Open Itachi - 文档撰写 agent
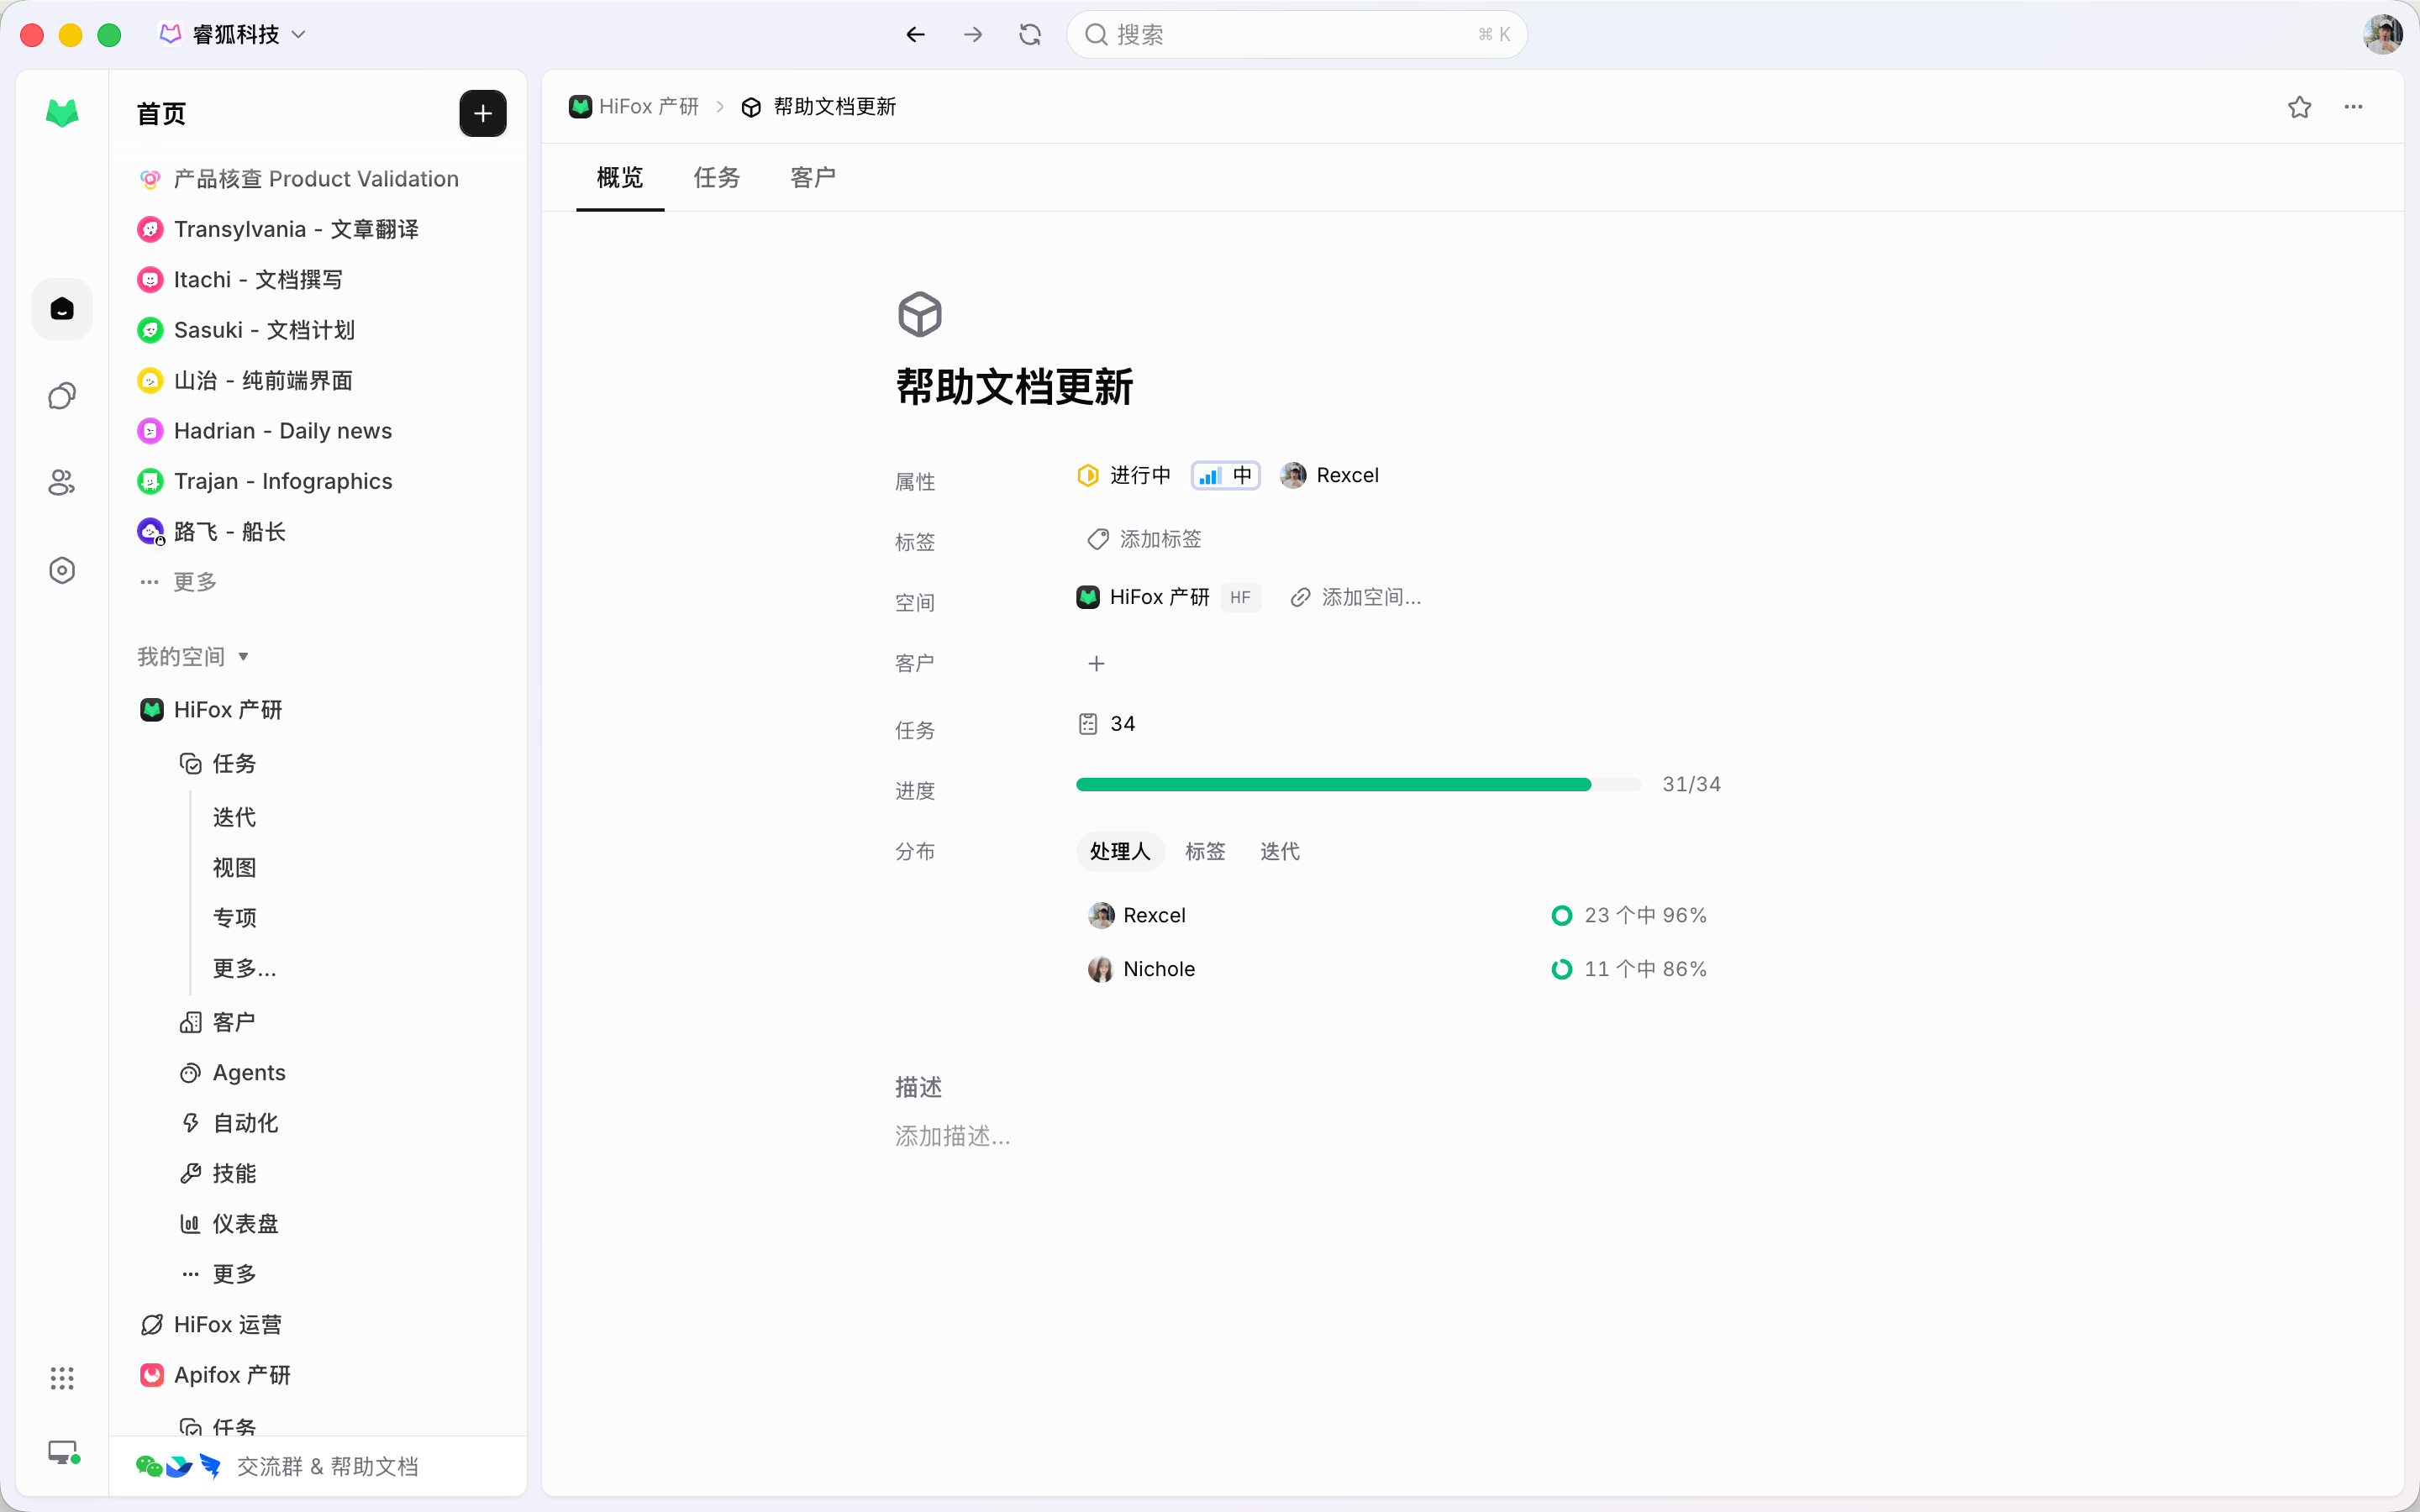 coord(240,280)
